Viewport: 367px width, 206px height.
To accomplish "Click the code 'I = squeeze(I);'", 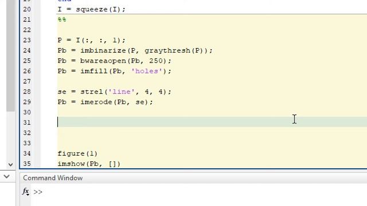I will [92, 9].
